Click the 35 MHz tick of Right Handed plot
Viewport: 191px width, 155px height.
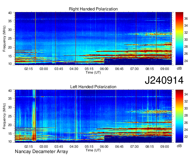(x=10, y=21)
